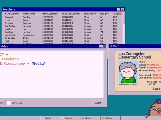This screenshot has height=120, width=161.
Task: Select the height column header
Action: click(x=104, y=14)
